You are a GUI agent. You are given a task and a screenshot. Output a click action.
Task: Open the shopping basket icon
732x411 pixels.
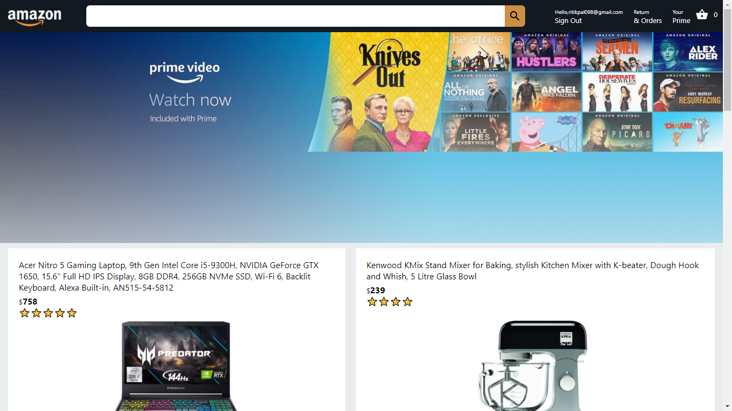(x=702, y=15)
